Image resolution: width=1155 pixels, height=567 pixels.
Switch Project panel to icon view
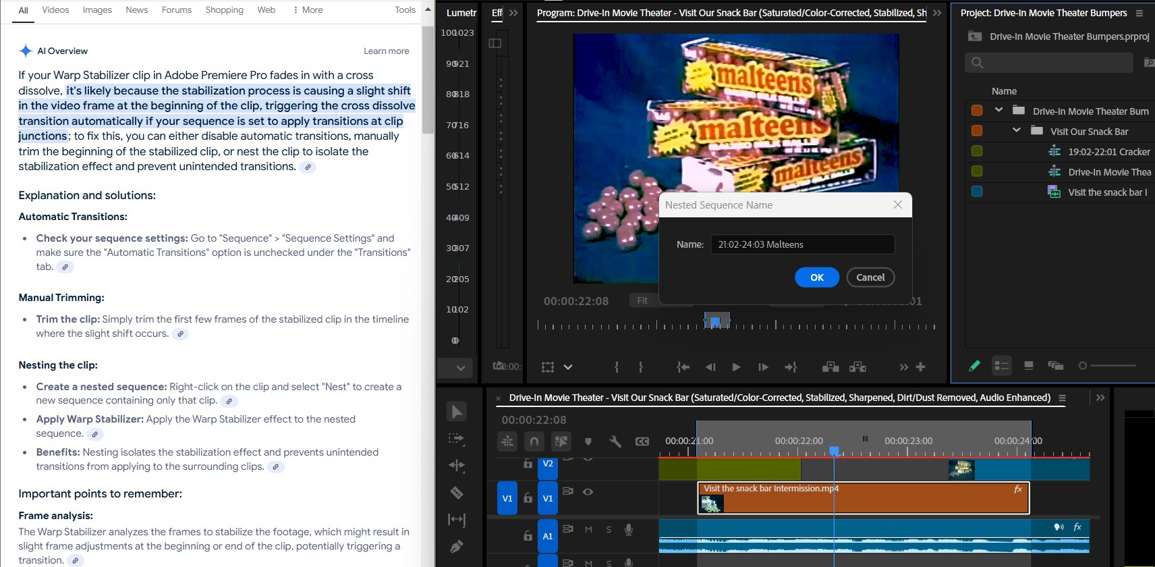coord(1029,366)
